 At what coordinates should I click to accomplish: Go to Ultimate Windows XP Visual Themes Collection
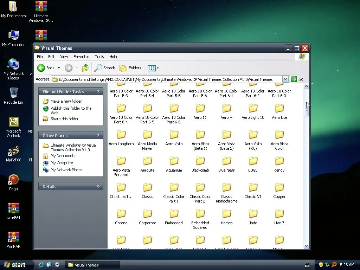(x=73, y=147)
